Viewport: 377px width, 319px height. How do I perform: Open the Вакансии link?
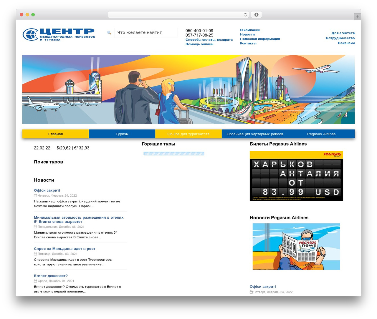(x=346, y=43)
